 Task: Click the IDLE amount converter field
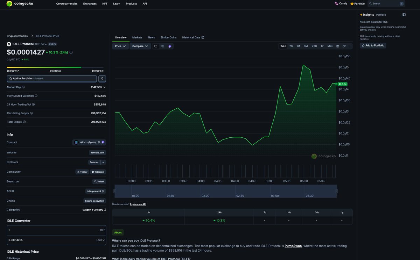[56, 230]
